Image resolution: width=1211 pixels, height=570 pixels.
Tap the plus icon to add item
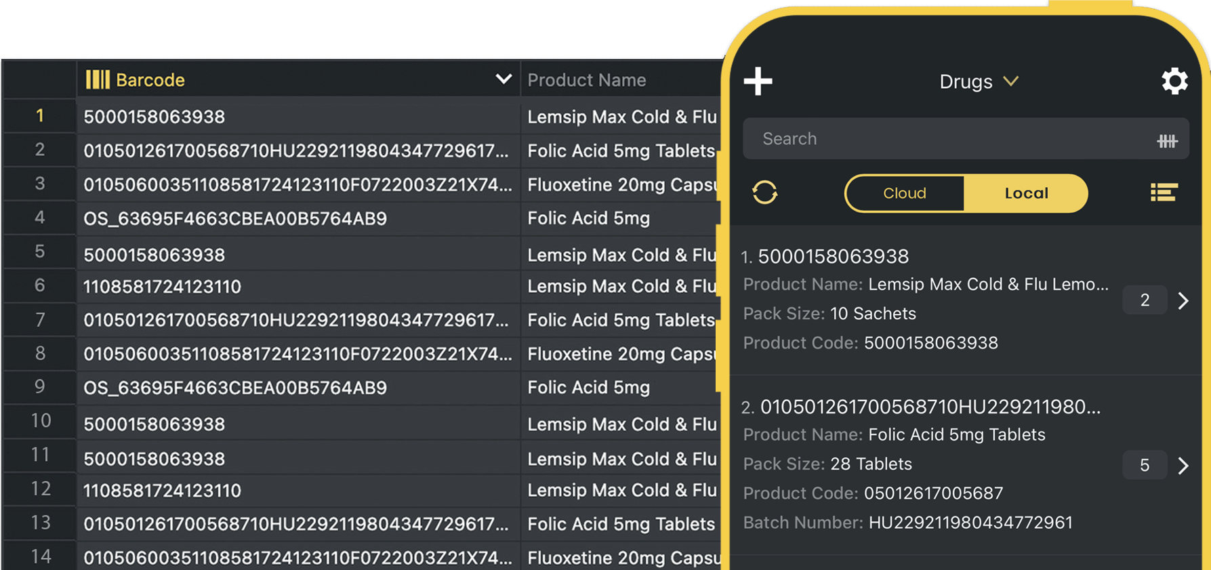tap(758, 81)
